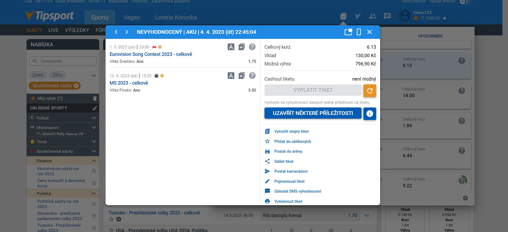Screen dimensions: 508x232
Task: Open MS 2023 - celkově link
Action: click(x=129, y=83)
